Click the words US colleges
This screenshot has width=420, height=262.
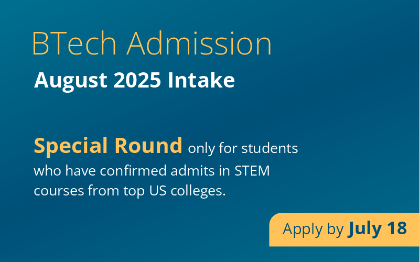pos(188,191)
